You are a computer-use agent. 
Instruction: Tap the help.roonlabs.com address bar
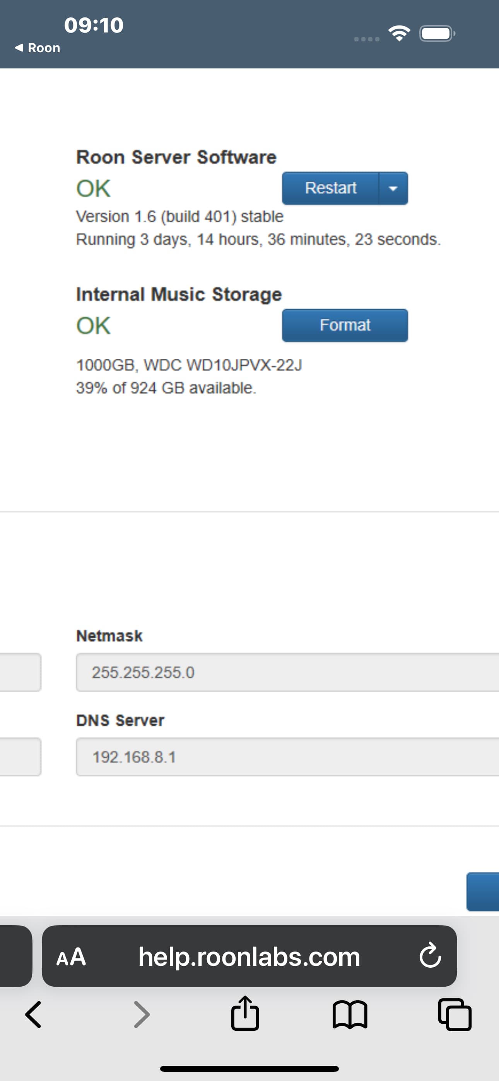click(x=249, y=957)
